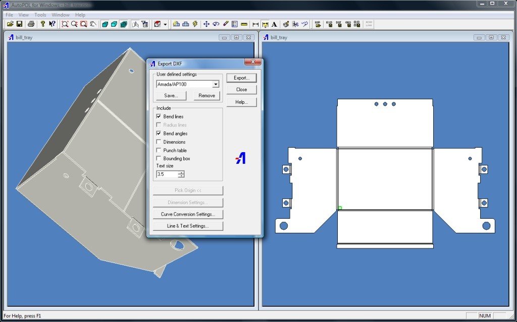Viewport: 517px width, 322px height.
Task: Click the NUM status bar indicator
Action: pos(485,316)
